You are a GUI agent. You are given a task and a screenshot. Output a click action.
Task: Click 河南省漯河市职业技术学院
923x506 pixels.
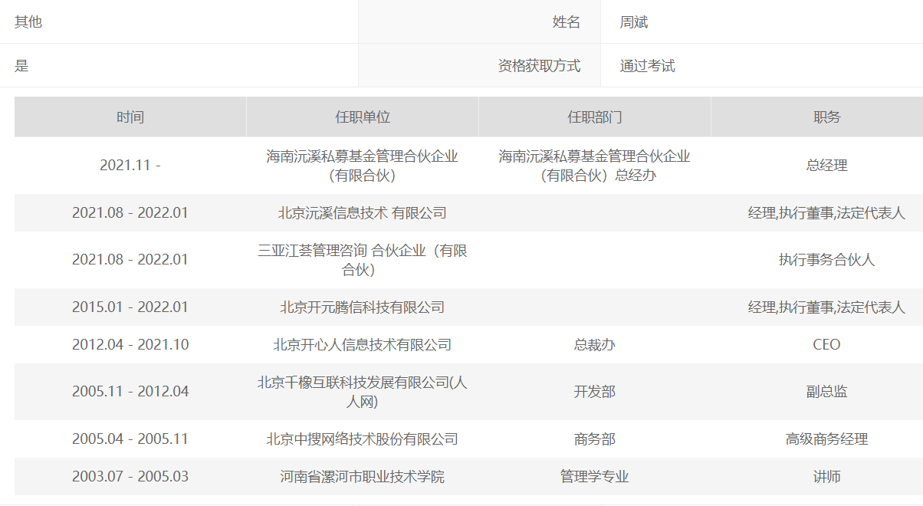[x=363, y=477]
